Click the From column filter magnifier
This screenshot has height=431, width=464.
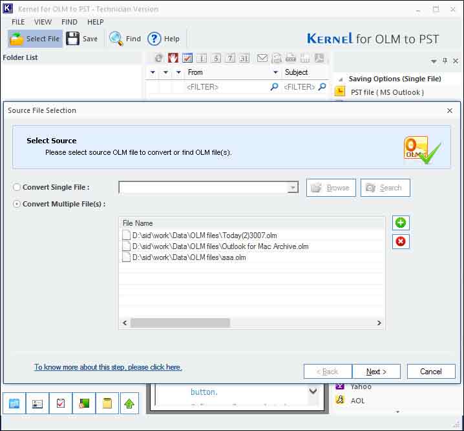click(x=274, y=87)
